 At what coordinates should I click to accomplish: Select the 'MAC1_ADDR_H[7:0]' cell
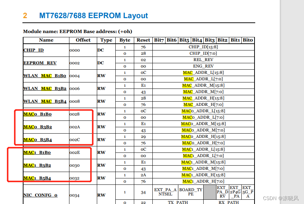click(203, 181)
